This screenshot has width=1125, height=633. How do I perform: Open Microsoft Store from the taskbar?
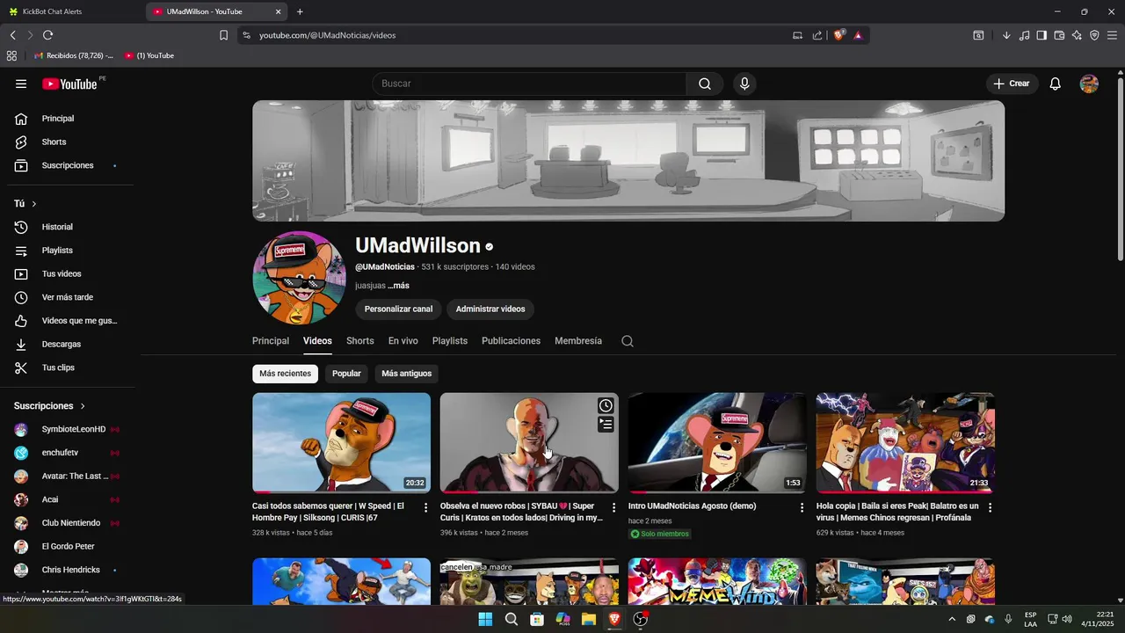(537, 619)
